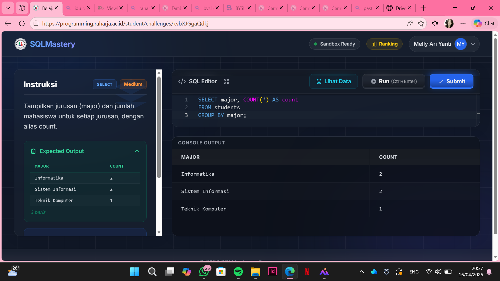Screen dimensions: 500x281
Task: Click the favorites star icon in address bar
Action: coord(421,23)
